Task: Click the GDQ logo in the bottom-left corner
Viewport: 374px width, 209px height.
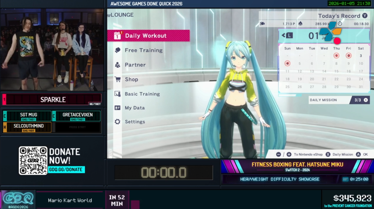Action: (x=18, y=199)
